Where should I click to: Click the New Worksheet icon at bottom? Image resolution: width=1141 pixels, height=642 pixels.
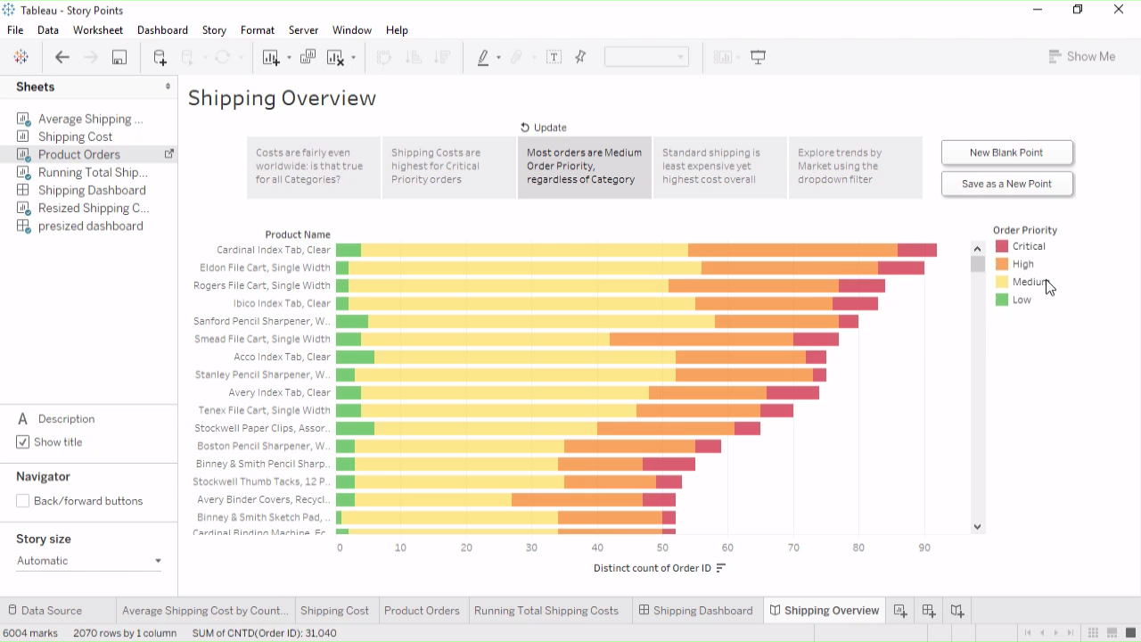click(900, 611)
